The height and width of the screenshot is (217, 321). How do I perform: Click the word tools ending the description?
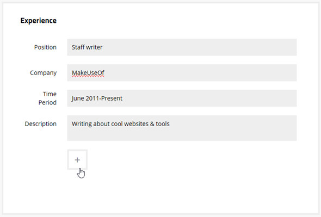[x=163, y=124]
